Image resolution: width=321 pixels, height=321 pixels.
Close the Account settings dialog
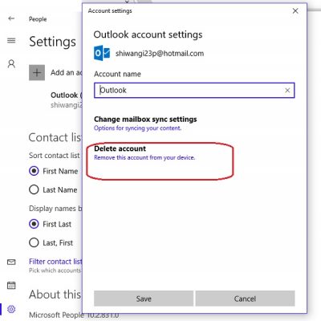point(295,11)
